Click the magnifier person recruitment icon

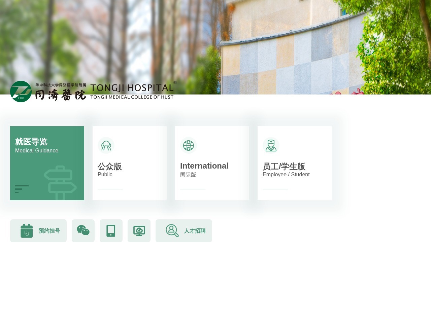(x=172, y=231)
